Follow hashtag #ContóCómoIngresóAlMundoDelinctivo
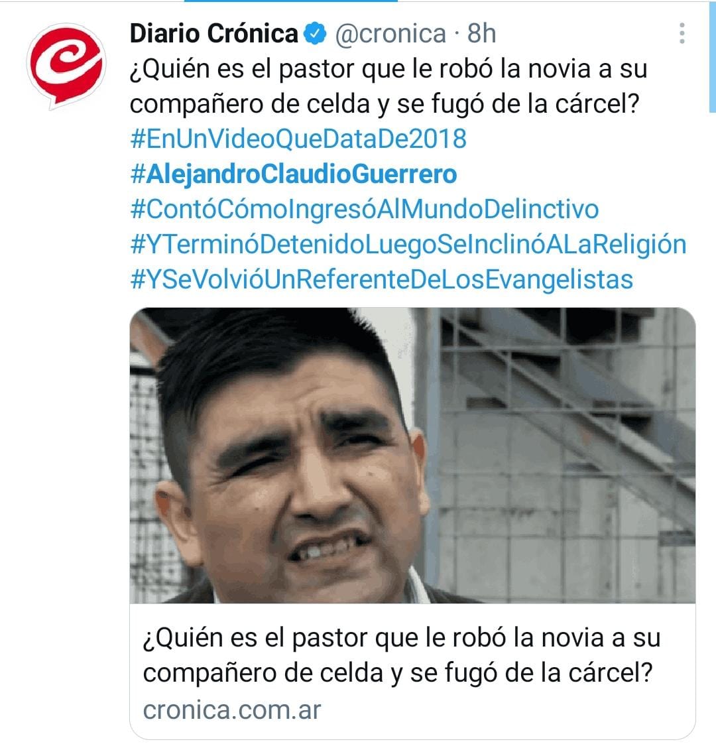 click(365, 210)
